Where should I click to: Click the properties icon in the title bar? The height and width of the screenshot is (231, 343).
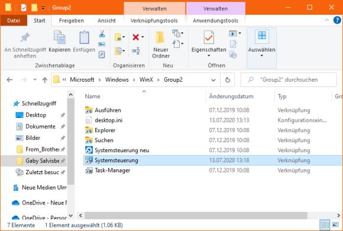click(24, 8)
